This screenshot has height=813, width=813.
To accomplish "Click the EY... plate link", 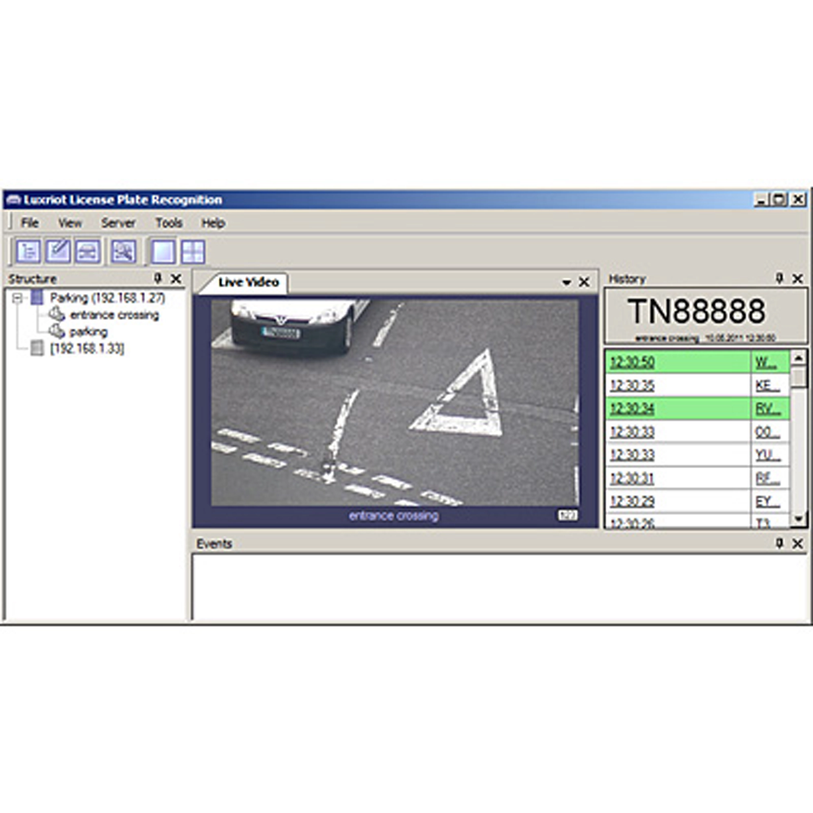I will coord(767,501).
